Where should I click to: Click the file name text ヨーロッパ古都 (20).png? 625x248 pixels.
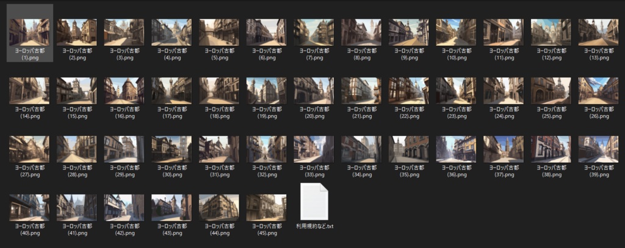314,113
